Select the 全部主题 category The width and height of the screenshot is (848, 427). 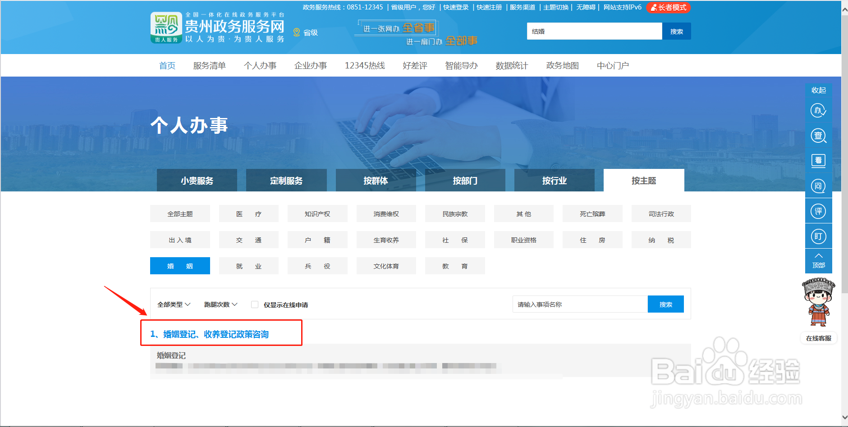[180, 213]
